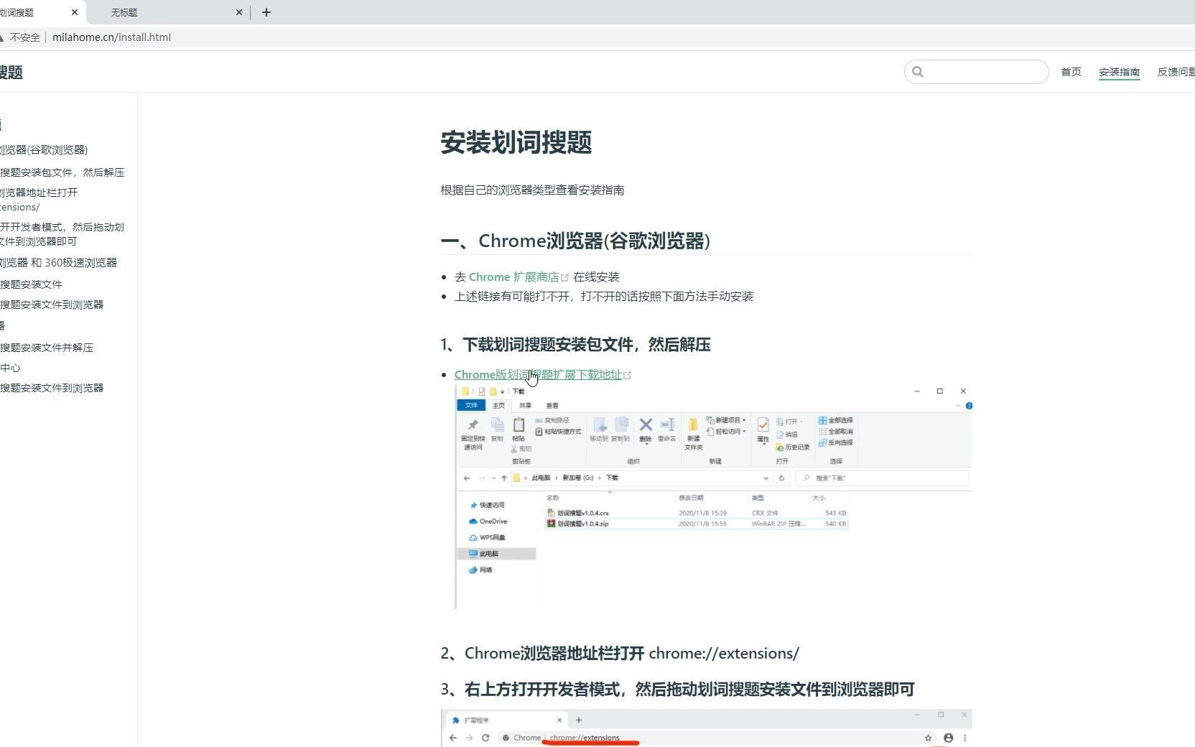Click the 新建文件夹 icon in Explorer ribbon
This screenshot has height=747, width=1195.
(693, 424)
